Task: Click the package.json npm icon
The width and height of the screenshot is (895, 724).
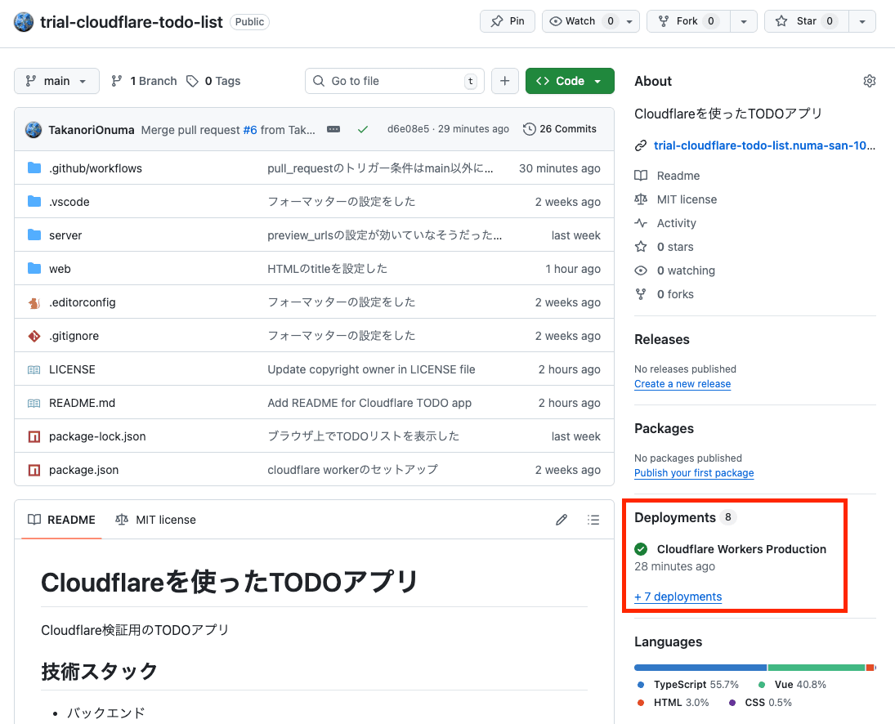Action: (34, 470)
